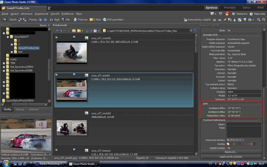Select the scany folder in tree
267x167 pixels.
point(14,59)
